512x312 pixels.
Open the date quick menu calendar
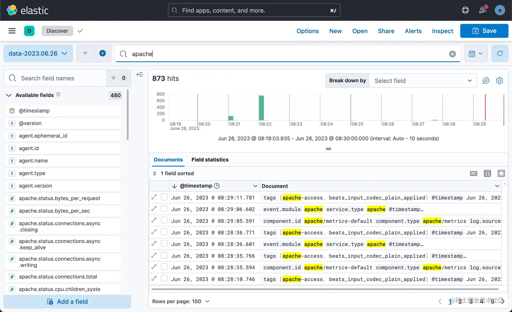[x=476, y=53]
